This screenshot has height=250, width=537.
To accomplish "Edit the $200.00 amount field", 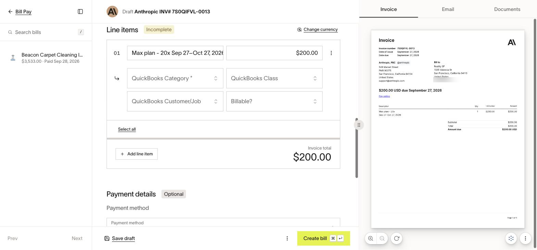I will [x=274, y=53].
